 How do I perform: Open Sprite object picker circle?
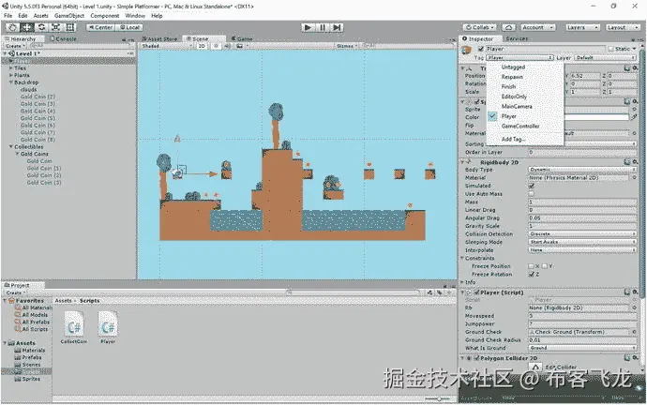[634, 110]
